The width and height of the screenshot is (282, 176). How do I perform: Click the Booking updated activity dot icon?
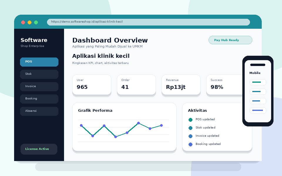(x=190, y=144)
